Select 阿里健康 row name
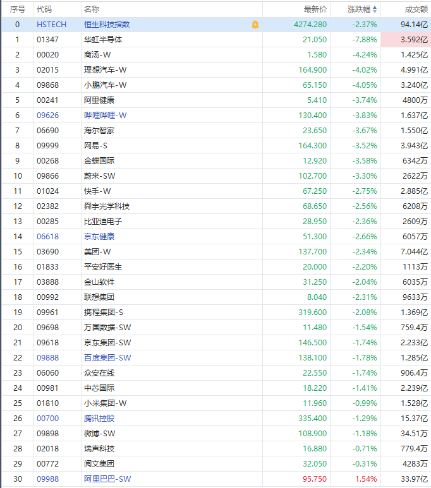 (99, 100)
